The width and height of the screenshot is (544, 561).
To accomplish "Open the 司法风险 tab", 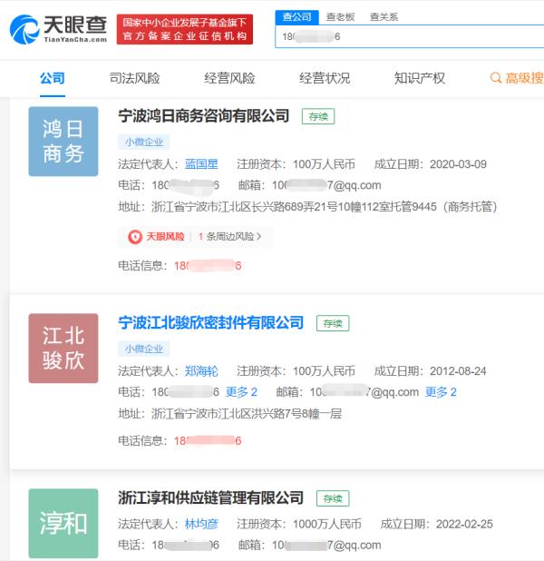I will coord(134,78).
